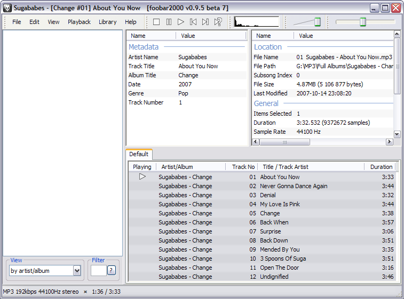Click the Last Modified date value

[x=324, y=93]
